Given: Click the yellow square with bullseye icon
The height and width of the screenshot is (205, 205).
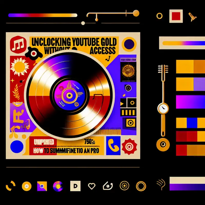Looking at the screenshot, I should [130, 123].
